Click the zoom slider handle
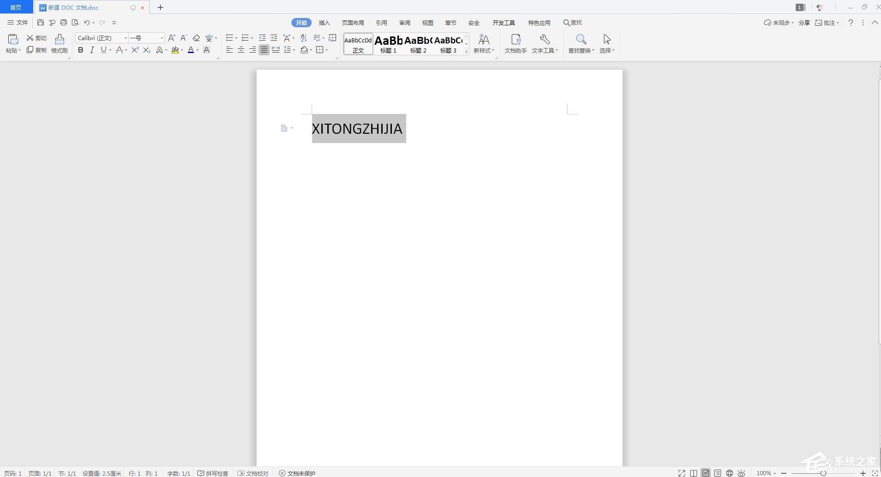Viewport: 881px width, 477px height. pyautogui.click(x=823, y=473)
